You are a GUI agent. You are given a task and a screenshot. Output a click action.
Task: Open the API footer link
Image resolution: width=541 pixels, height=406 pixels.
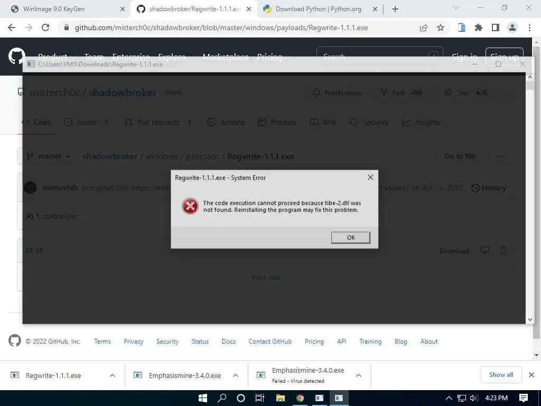click(342, 342)
